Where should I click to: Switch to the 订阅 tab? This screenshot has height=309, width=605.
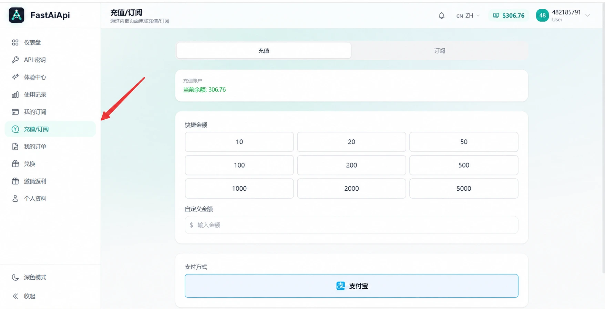(439, 51)
